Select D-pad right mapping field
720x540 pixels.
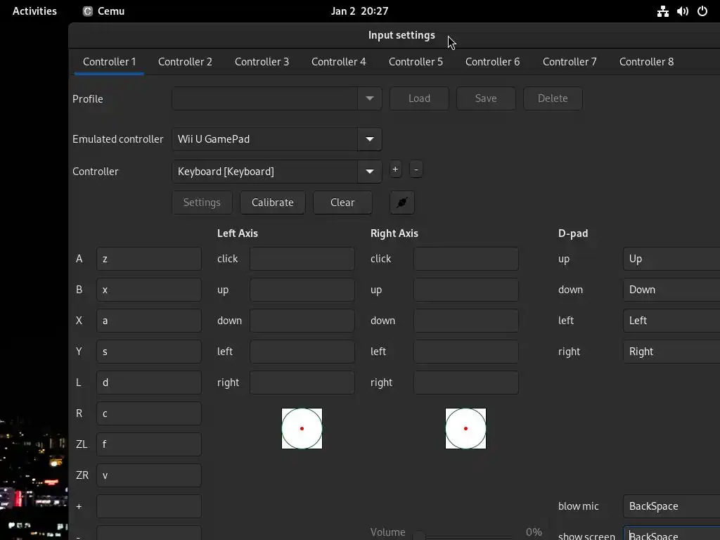(x=671, y=352)
